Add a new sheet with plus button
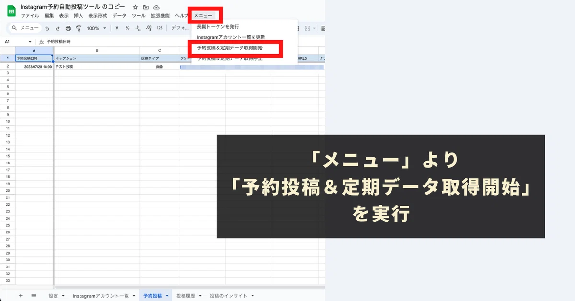The image size is (575, 301). (x=21, y=296)
